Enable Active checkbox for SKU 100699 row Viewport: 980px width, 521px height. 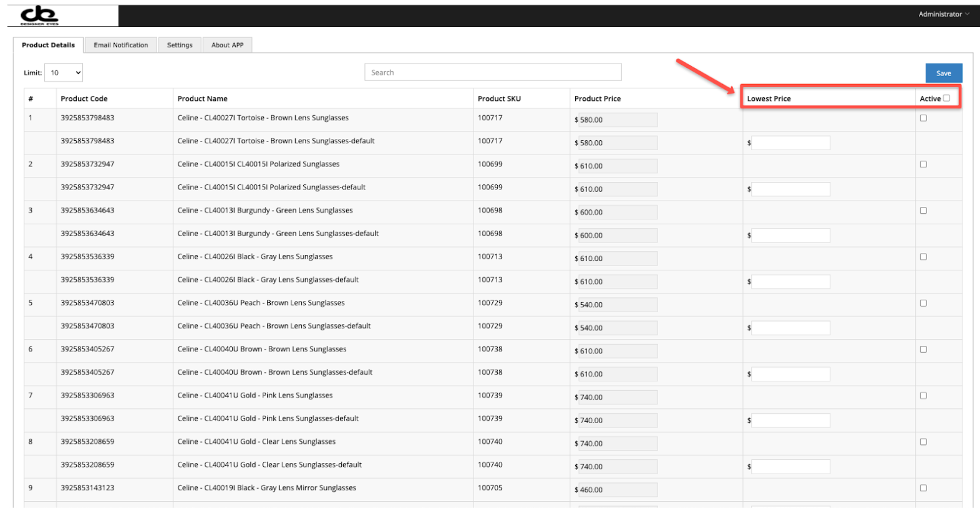click(x=923, y=165)
